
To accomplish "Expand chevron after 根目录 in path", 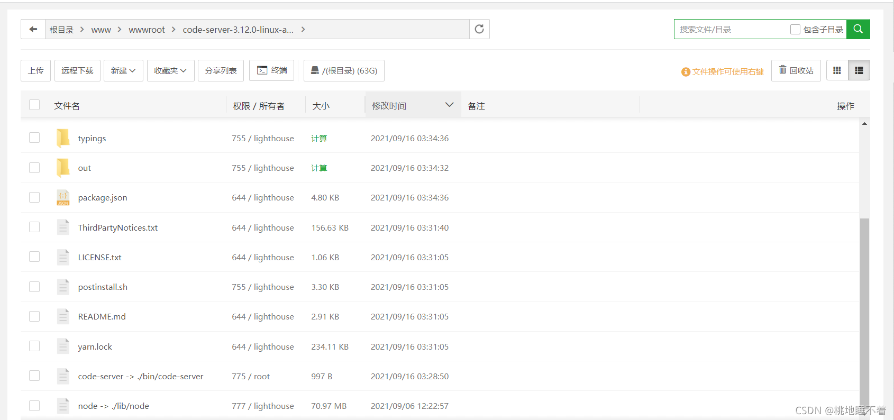I will click(82, 29).
